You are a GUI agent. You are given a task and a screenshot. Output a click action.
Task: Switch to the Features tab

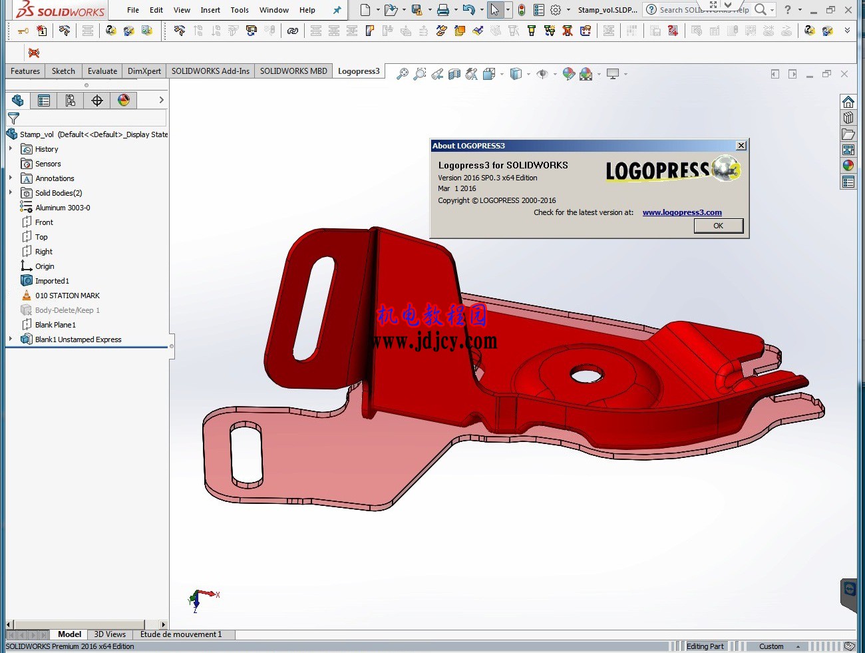(25, 71)
